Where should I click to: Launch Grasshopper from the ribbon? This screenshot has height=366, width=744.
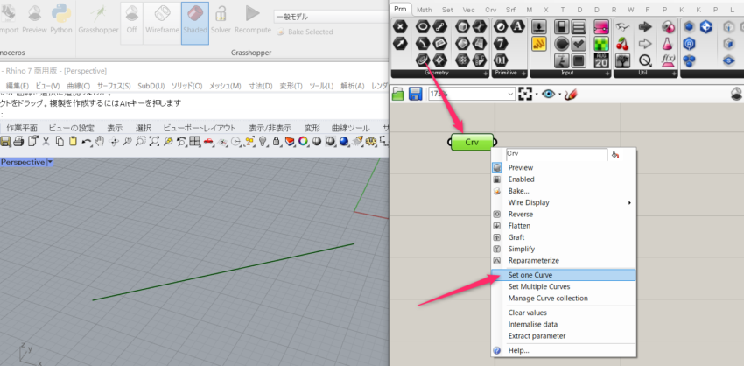(x=98, y=18)
